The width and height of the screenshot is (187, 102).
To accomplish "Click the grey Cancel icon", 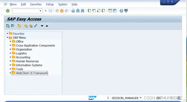I will [x=67, y=11].
